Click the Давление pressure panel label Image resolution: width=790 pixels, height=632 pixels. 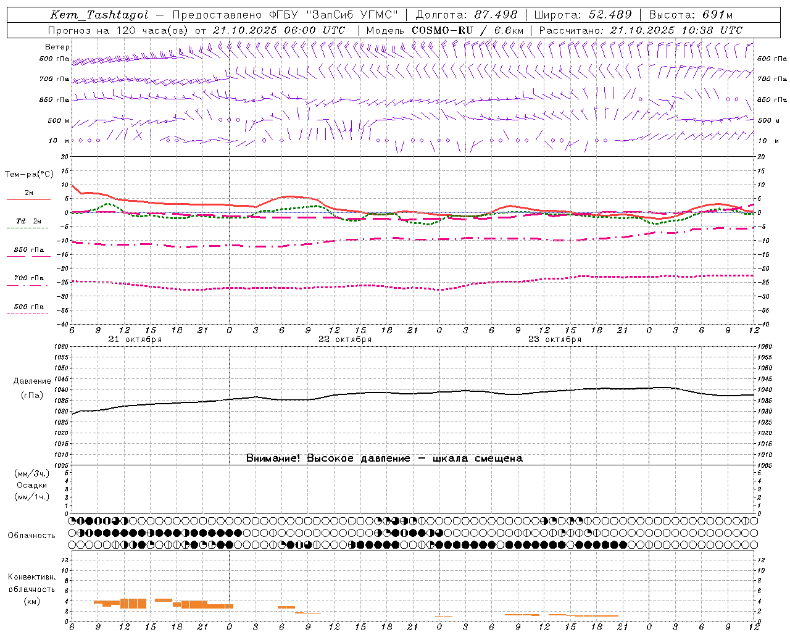coord(32,381)
